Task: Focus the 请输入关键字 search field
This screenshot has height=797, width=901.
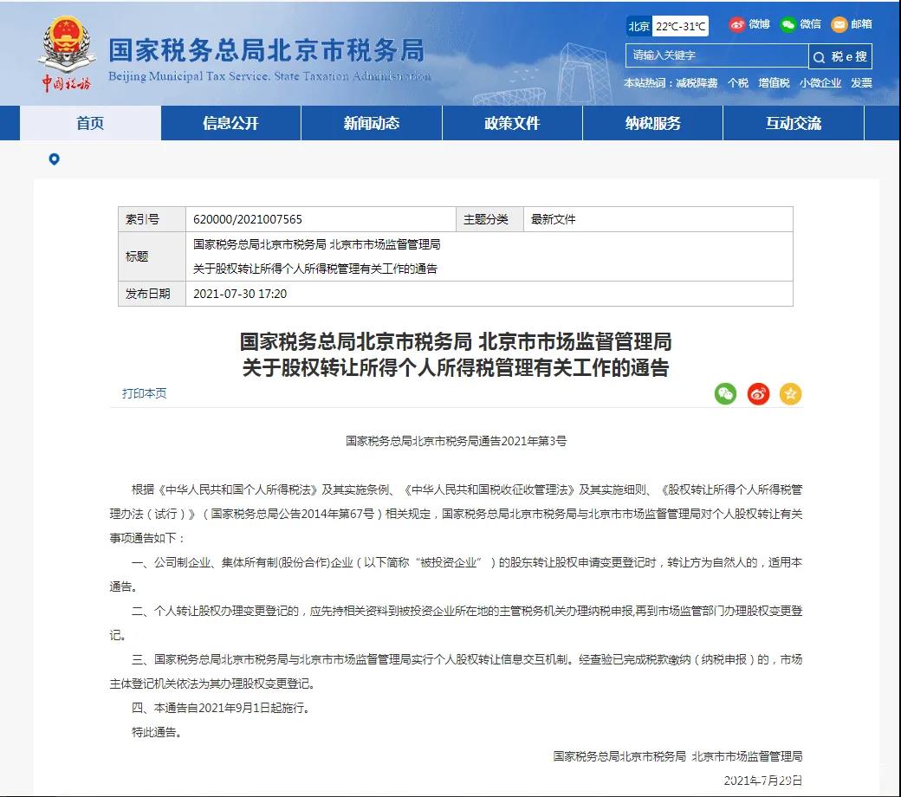Action: point(715,55)
